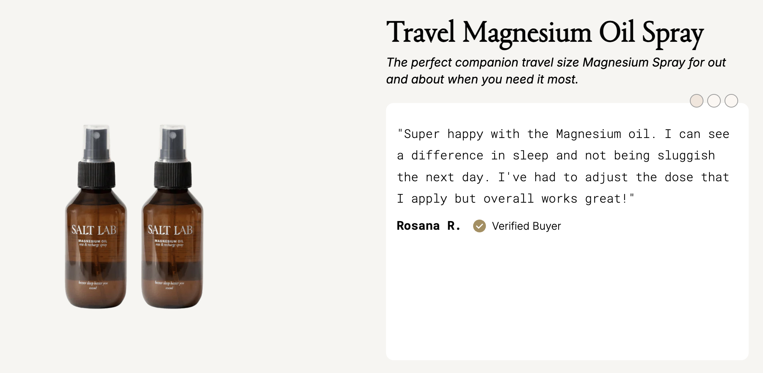The width and height of the screenshot is (763, 373).
Task: Switch to the second review carousel dot
Action: pos(714,101)
